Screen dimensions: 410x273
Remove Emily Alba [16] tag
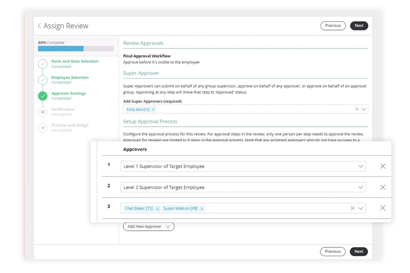[x=153, y=110]
